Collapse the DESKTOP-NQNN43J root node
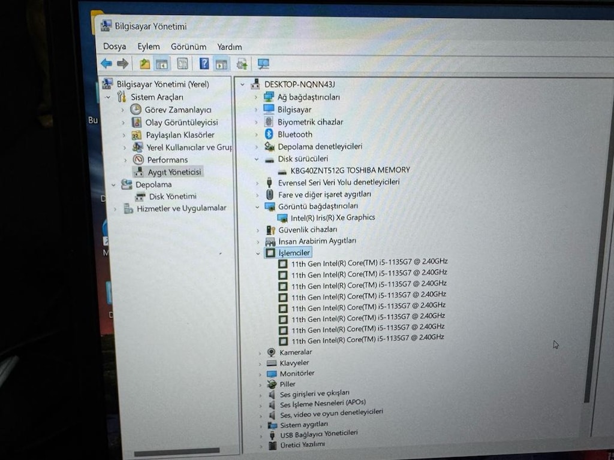This screenshot has width=614, height=460. [x=242, y=84]
